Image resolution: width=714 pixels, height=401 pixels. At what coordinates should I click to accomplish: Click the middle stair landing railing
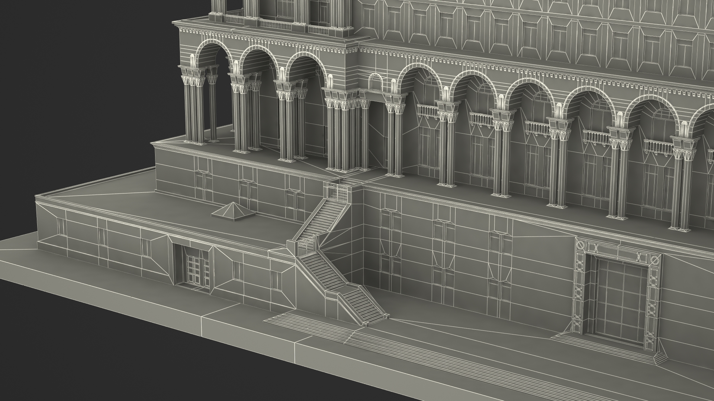pos(307,247)
